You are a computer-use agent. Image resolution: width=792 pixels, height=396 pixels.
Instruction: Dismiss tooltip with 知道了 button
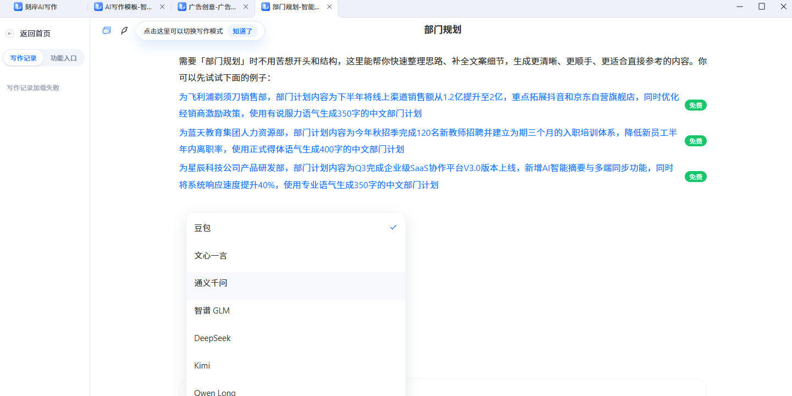pyautogui.click(x=243, y=31)
